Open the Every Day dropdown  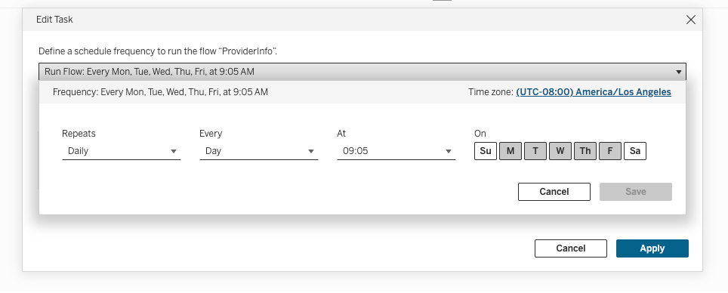point(258,151)
